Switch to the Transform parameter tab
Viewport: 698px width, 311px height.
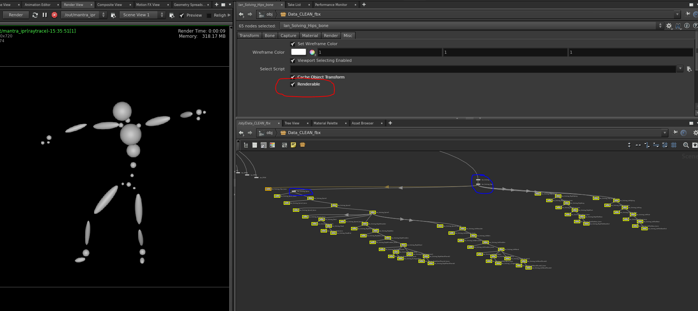(249, 36)
